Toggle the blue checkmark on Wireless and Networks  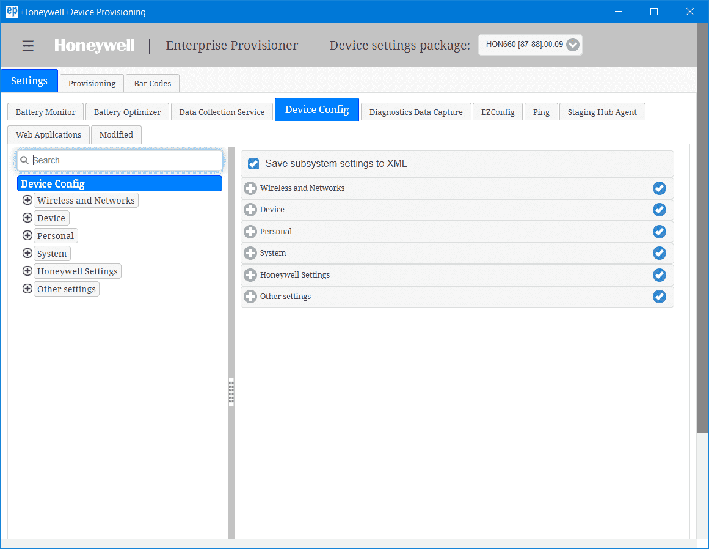[x=659, y=188]
